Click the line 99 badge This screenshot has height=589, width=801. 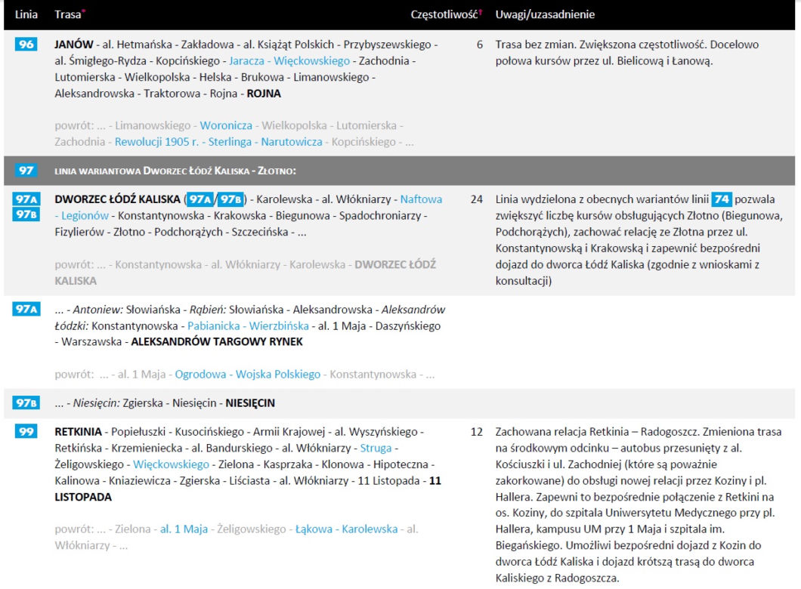tap(26, 432)
